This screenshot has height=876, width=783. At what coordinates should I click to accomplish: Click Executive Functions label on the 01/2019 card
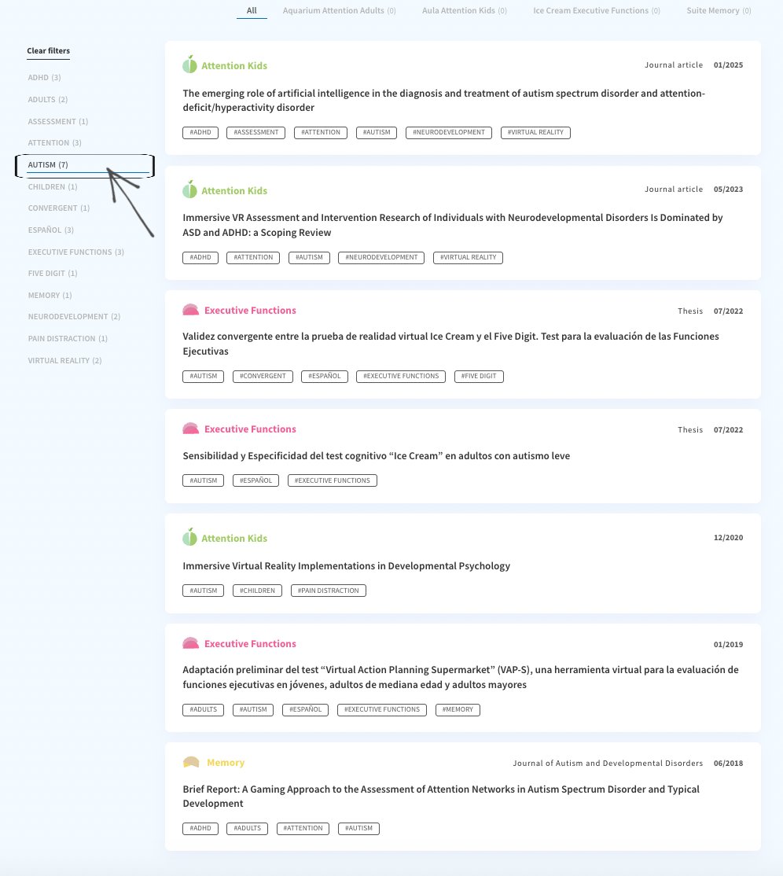click(x=250, y=643)
